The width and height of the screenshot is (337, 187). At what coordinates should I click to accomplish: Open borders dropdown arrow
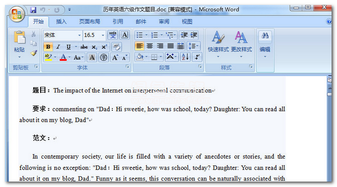160,57
